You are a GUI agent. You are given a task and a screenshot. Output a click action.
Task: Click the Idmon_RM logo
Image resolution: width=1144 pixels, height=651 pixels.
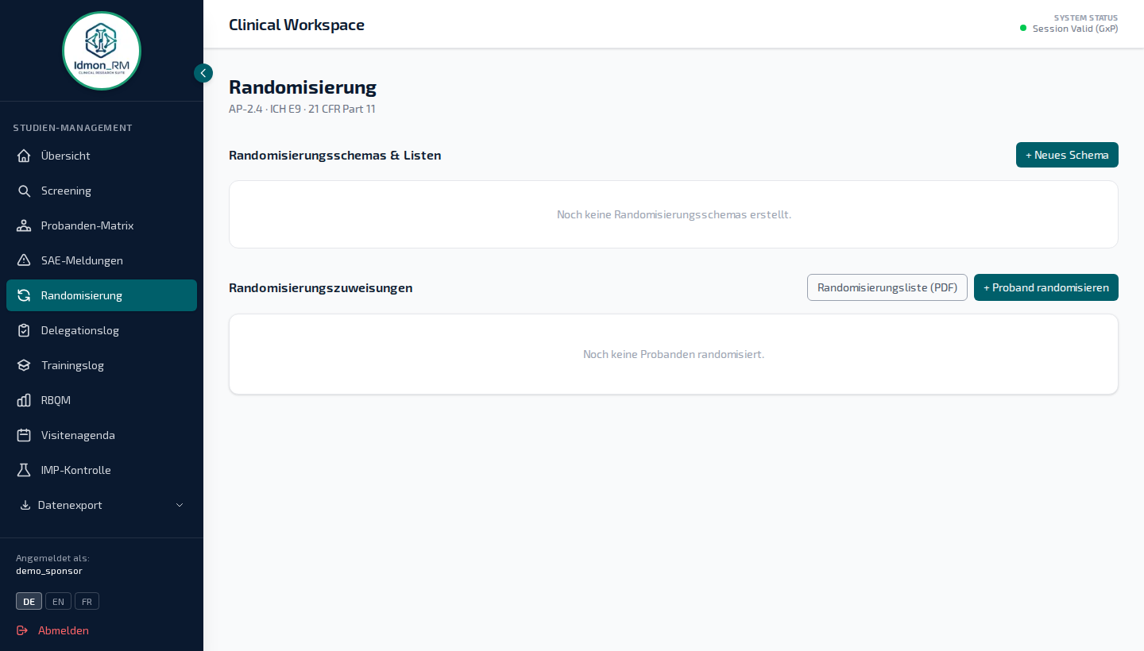pyautogui.click(x=102, y=51)
